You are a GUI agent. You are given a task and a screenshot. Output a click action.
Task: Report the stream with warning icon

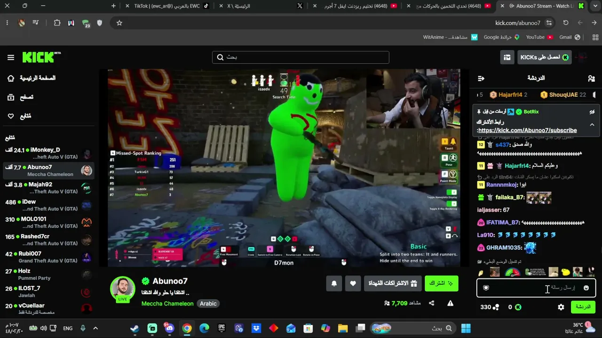point(450,303)
